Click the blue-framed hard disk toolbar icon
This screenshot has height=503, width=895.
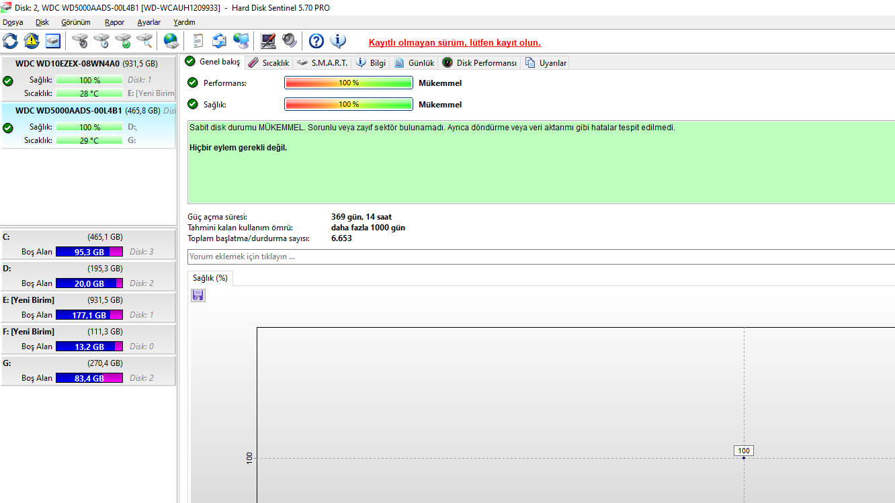click(53, 41)
